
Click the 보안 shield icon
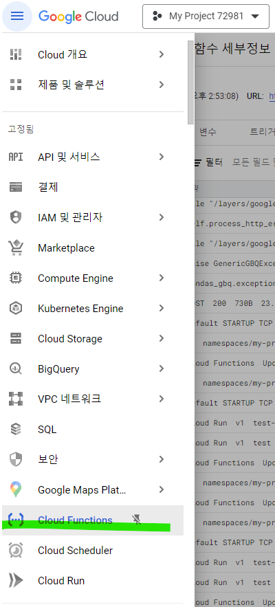click(16, 459)
